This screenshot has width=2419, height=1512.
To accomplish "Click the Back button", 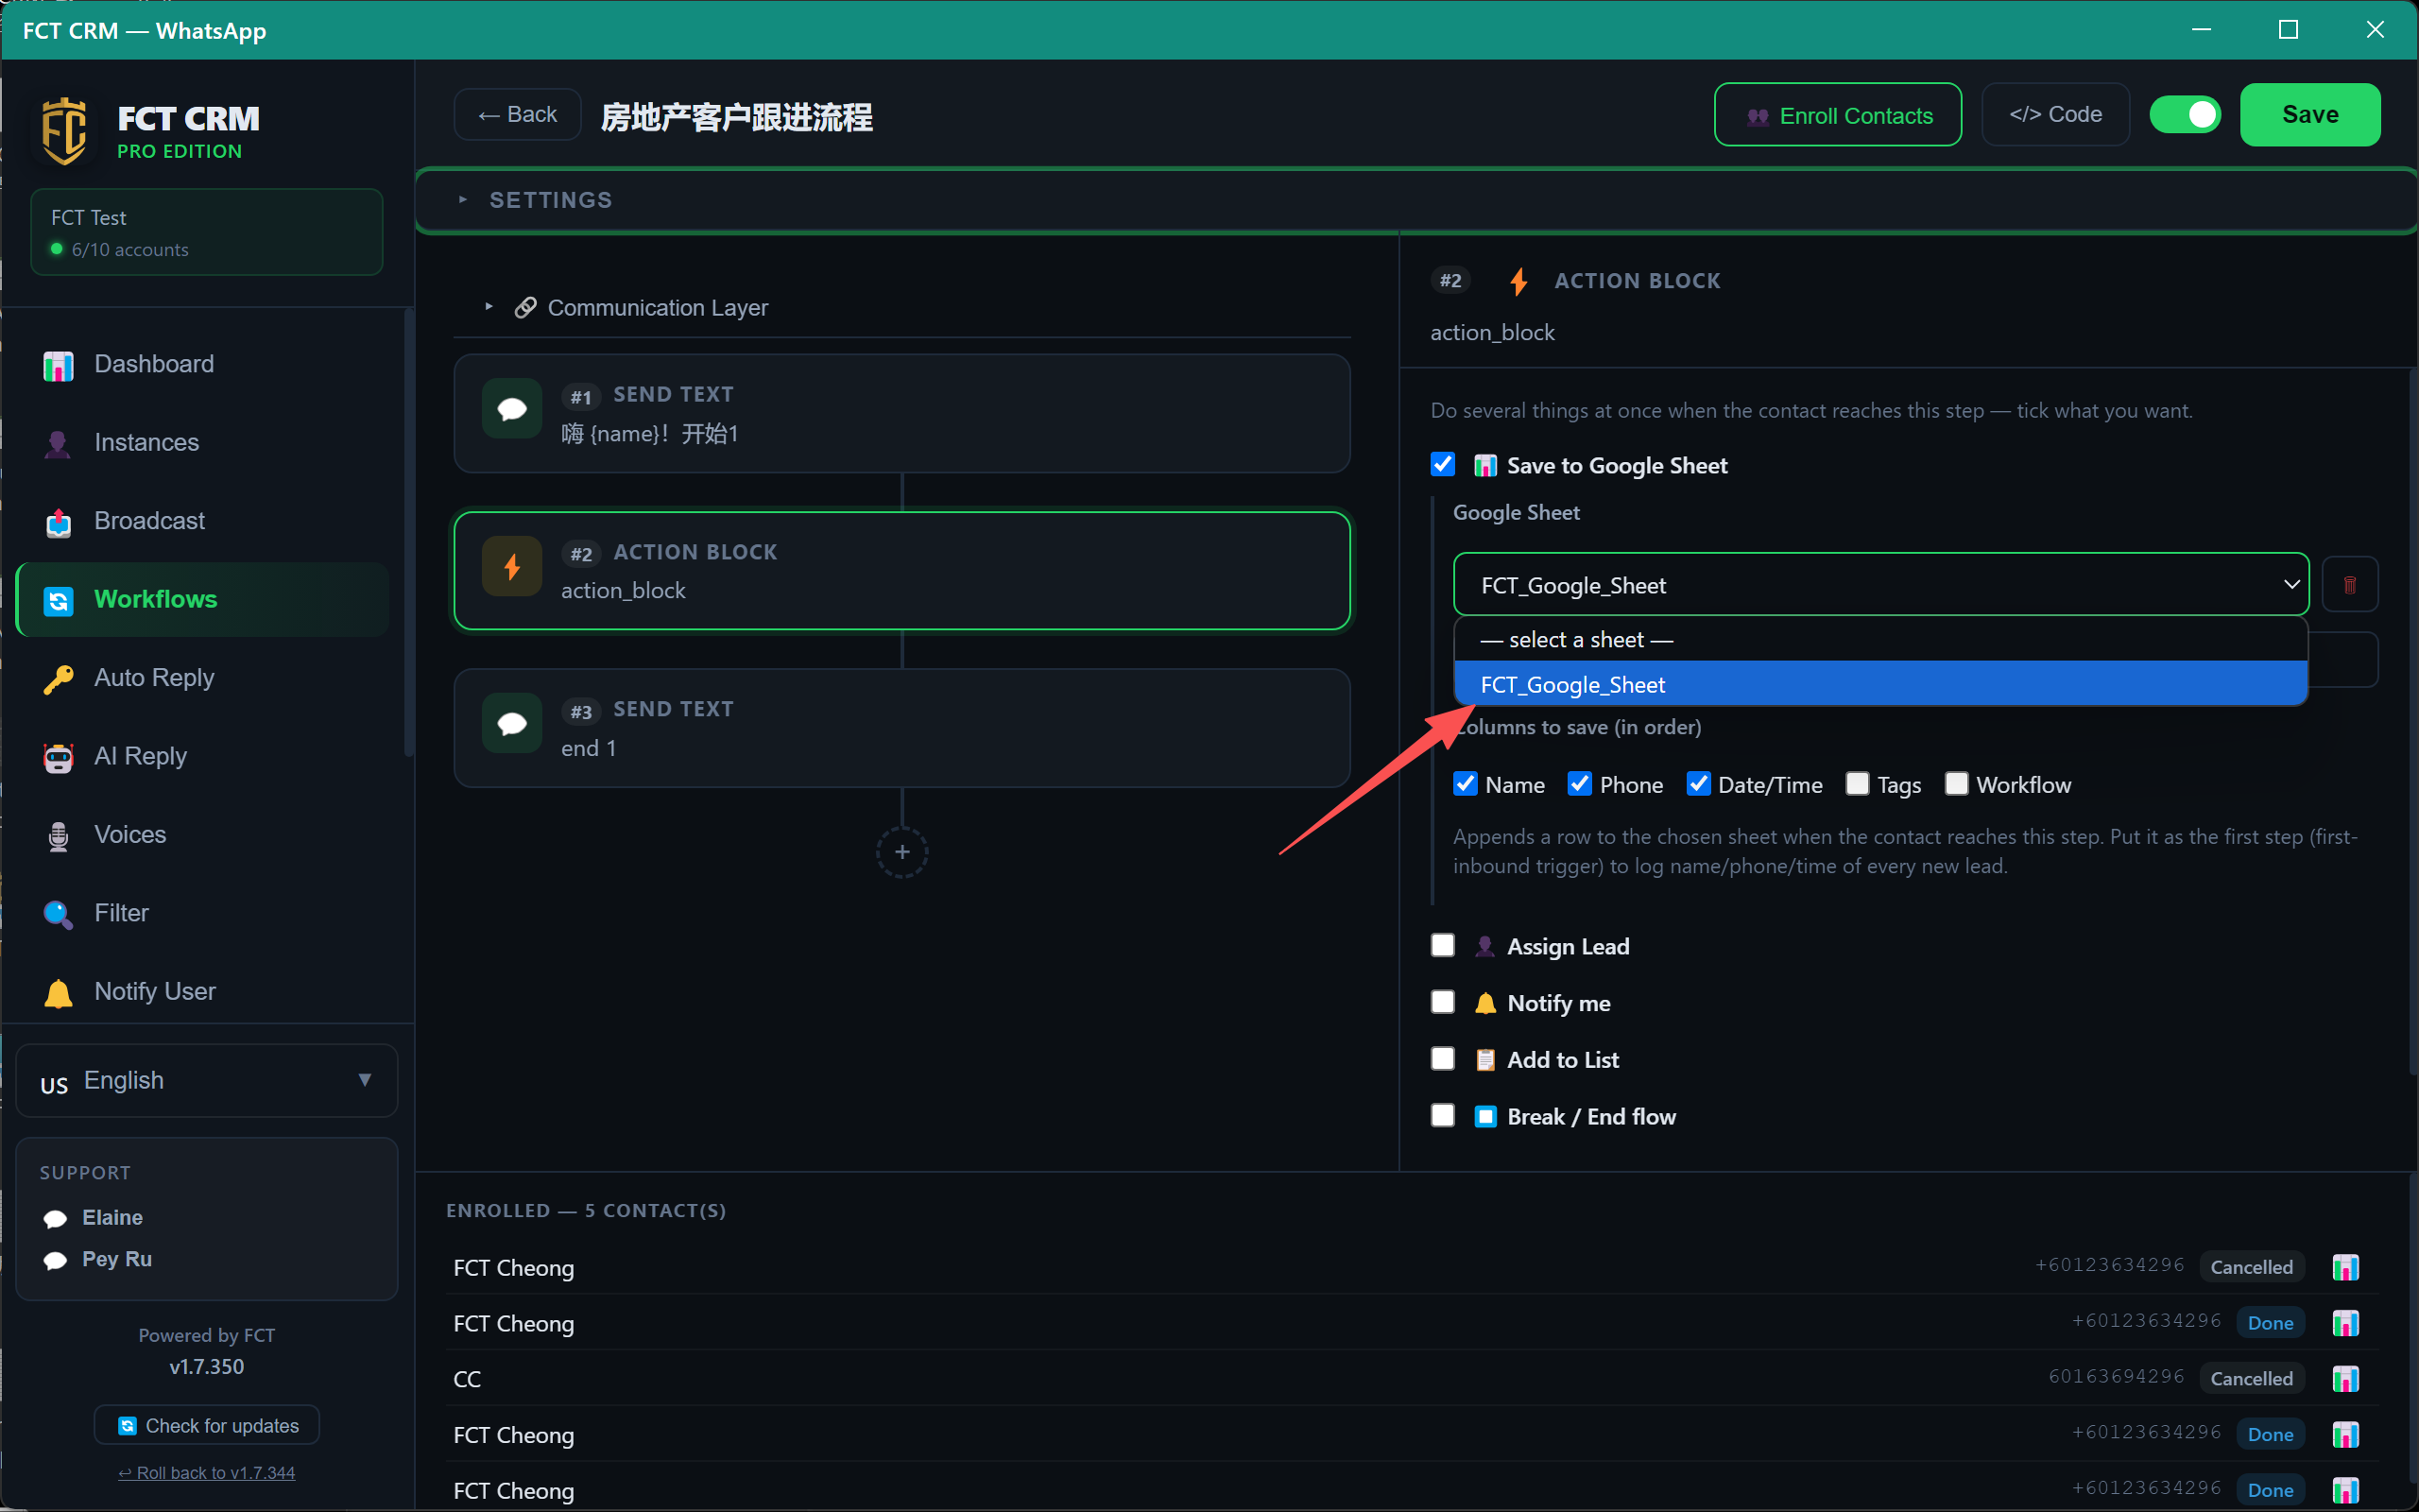I will [x=517, y=114].
